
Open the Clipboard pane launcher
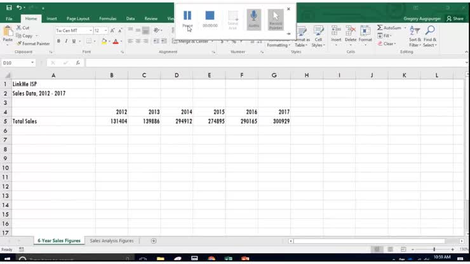[x=51, y=52]
